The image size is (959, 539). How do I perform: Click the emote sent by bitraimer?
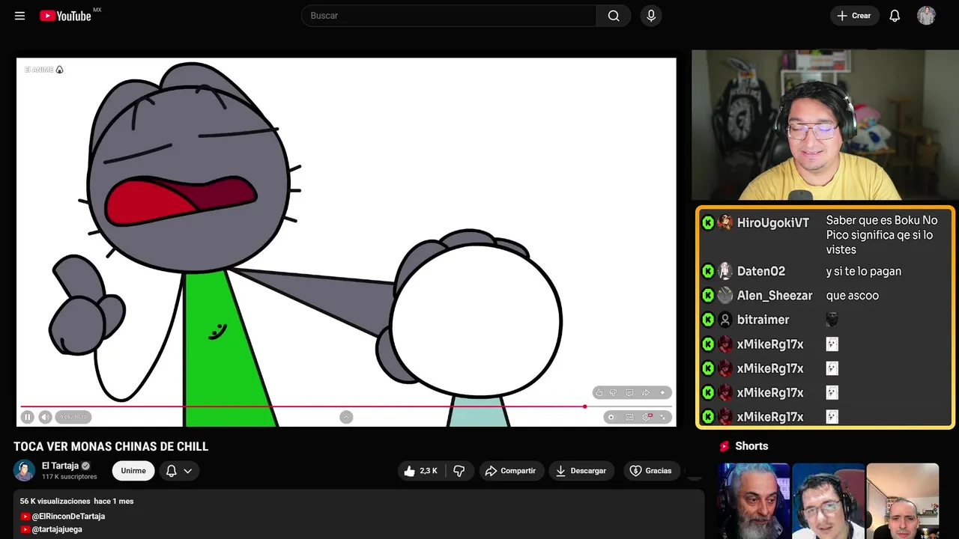click(832, 320)
